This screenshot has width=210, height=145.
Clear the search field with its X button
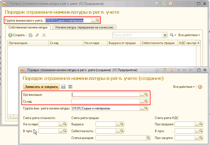pyautogui.click(x=165, y=35)
